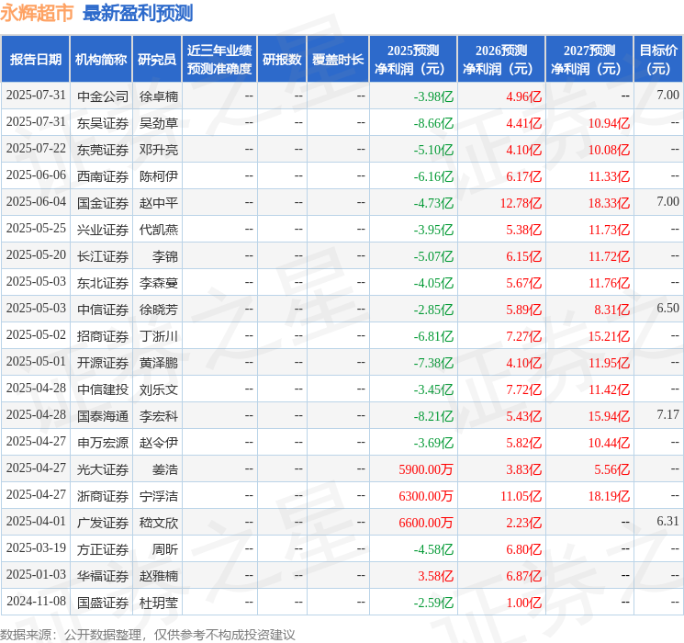Click the 永辉超市 title link
This screenshot has height=643, width=684.
pos(38,13)
